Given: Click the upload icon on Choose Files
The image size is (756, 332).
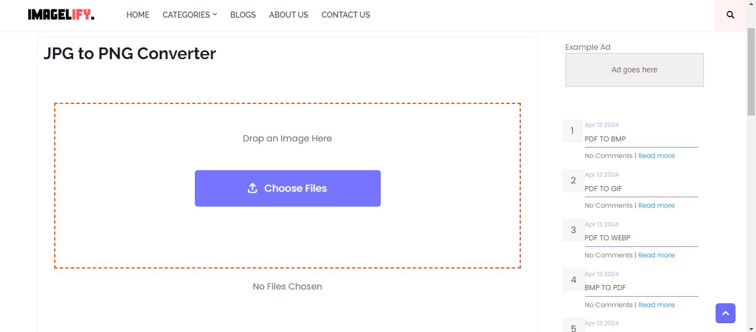Looking at the screenshot, I should click(x=253, y=188).
